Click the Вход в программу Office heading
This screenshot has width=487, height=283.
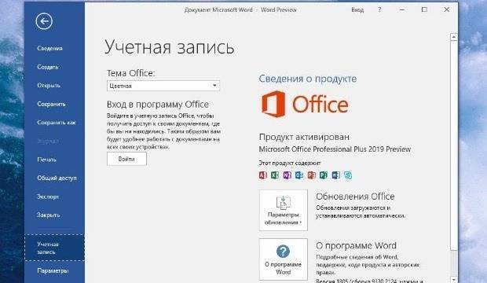158,105
